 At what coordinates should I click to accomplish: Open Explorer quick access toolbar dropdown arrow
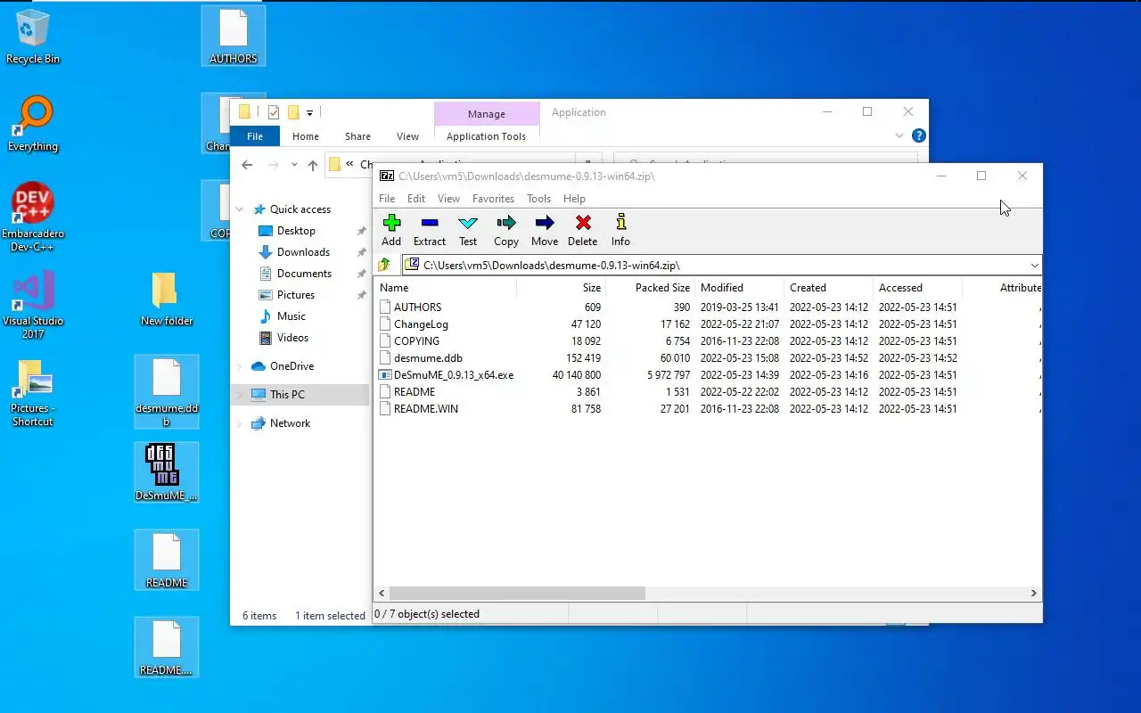coord(309,112)
